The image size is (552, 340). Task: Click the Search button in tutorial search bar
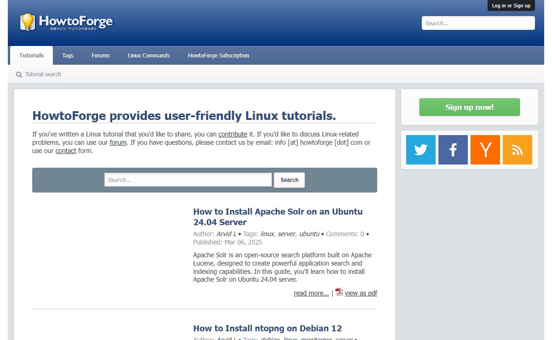(x=289, y=180)
